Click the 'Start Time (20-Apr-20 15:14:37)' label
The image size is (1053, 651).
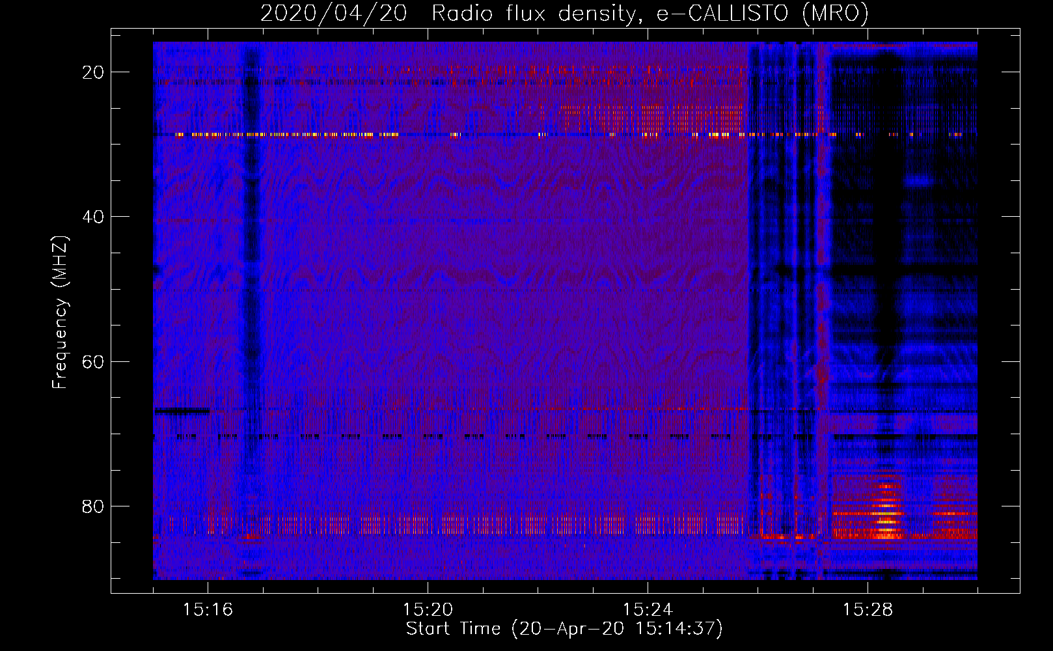(x=564, y=629)
